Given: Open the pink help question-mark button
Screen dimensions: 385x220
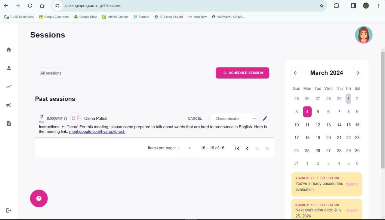Looking at the screenshot, I should coord(39,198).
